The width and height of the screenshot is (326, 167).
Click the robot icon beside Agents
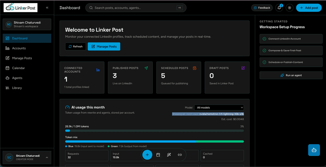[x=7, y=78]
